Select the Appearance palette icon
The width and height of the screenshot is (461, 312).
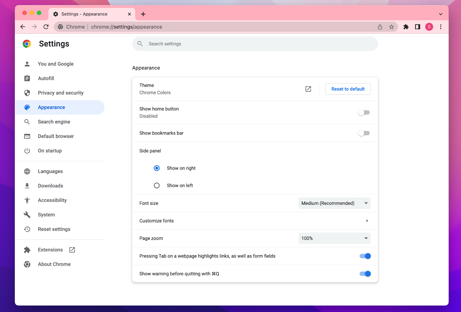(x=27, y=107)
